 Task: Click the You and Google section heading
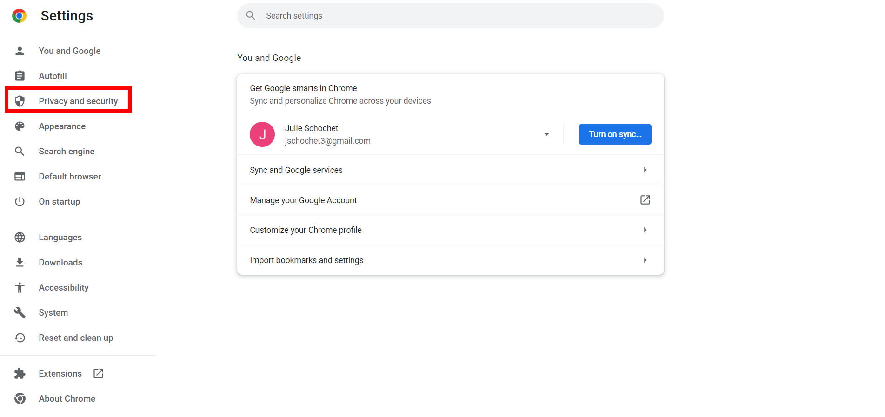[269, 58]
